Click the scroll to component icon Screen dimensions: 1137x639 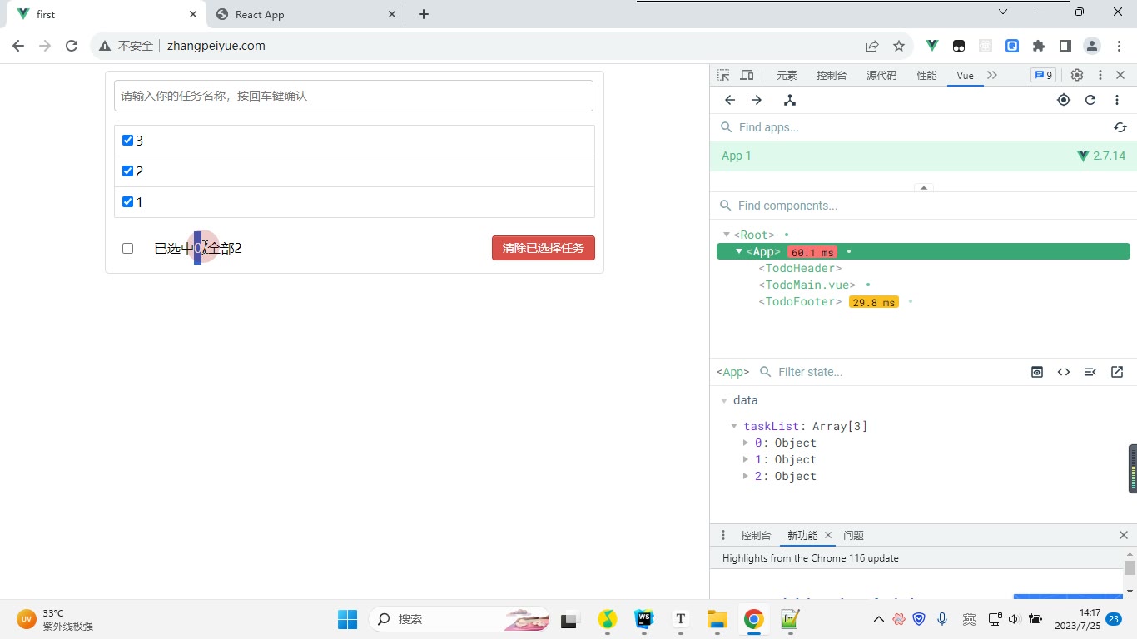(x=1090, y=372)
